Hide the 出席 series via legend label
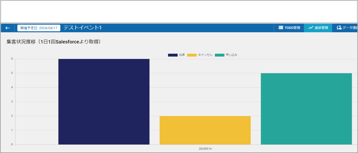 click(x=182, y=55)
